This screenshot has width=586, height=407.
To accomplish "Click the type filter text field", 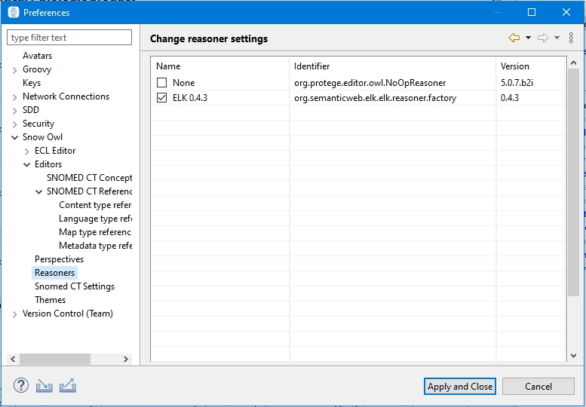I will 69,38.
